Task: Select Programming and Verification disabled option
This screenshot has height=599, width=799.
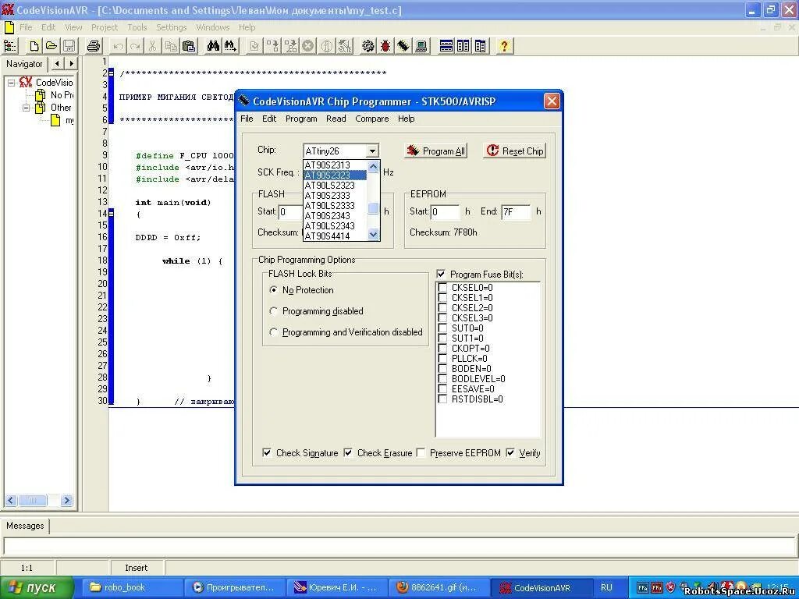Action: click(274, 332)
